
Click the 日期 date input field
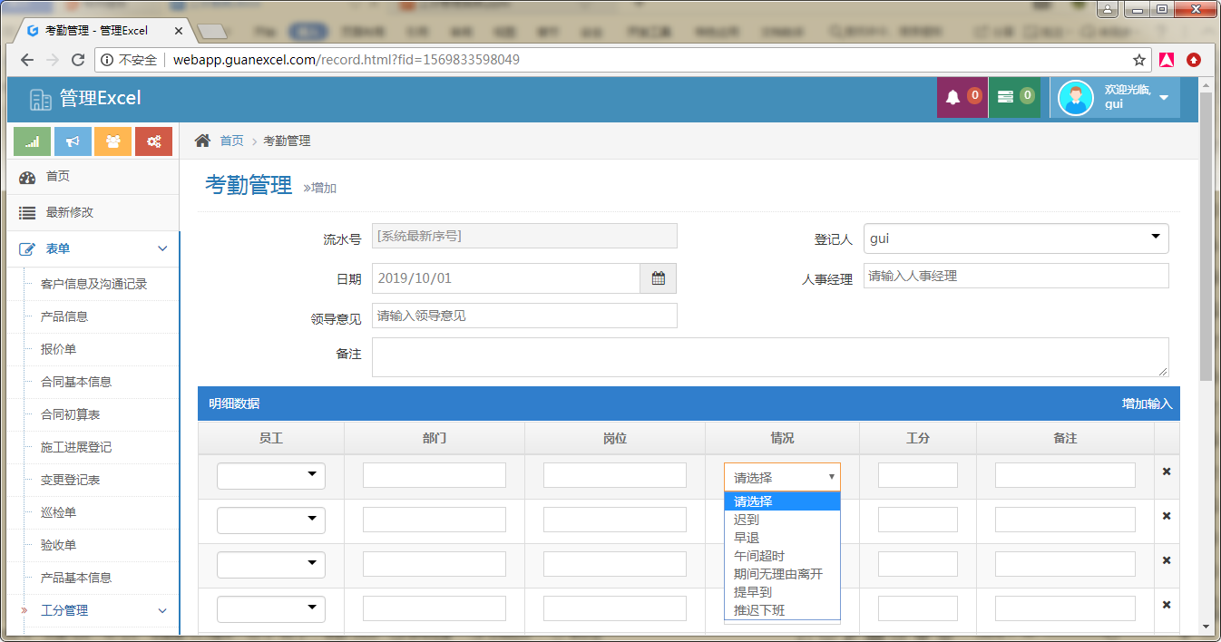click(x=506, y=278)
